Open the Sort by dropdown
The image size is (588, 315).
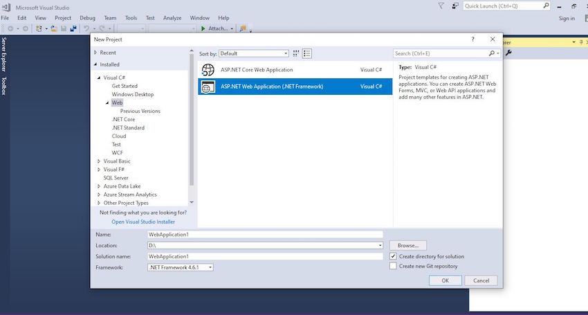coord(254,53)
